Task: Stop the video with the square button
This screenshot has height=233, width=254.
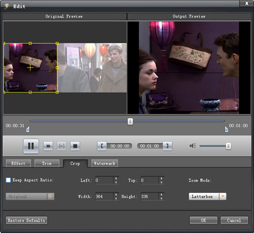Action: pyautogui.click(x=75, y=146)
